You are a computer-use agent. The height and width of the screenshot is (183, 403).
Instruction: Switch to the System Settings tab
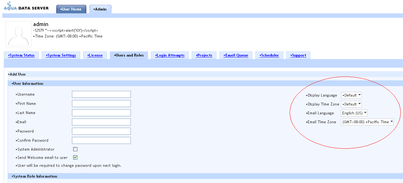[61, 55]
